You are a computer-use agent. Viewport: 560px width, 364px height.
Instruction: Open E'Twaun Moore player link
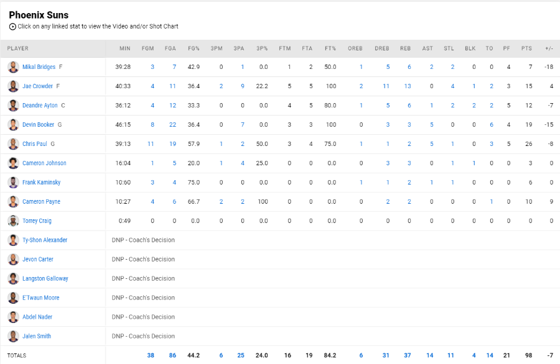[40, 298]
